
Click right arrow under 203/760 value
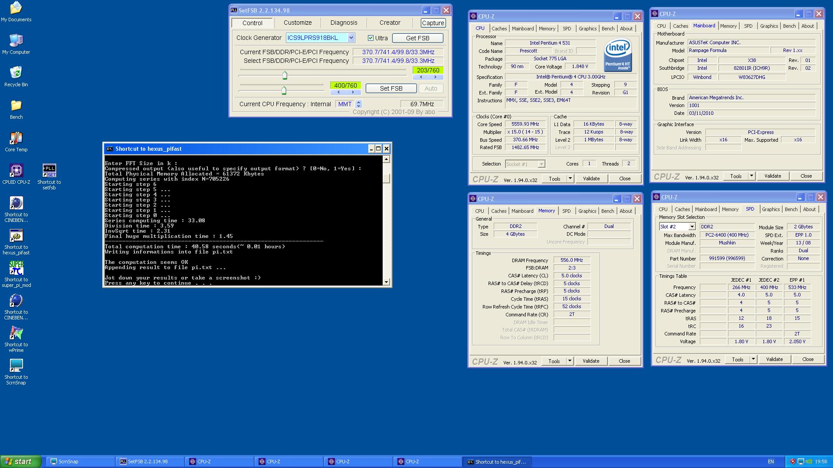tap(435, 77)
